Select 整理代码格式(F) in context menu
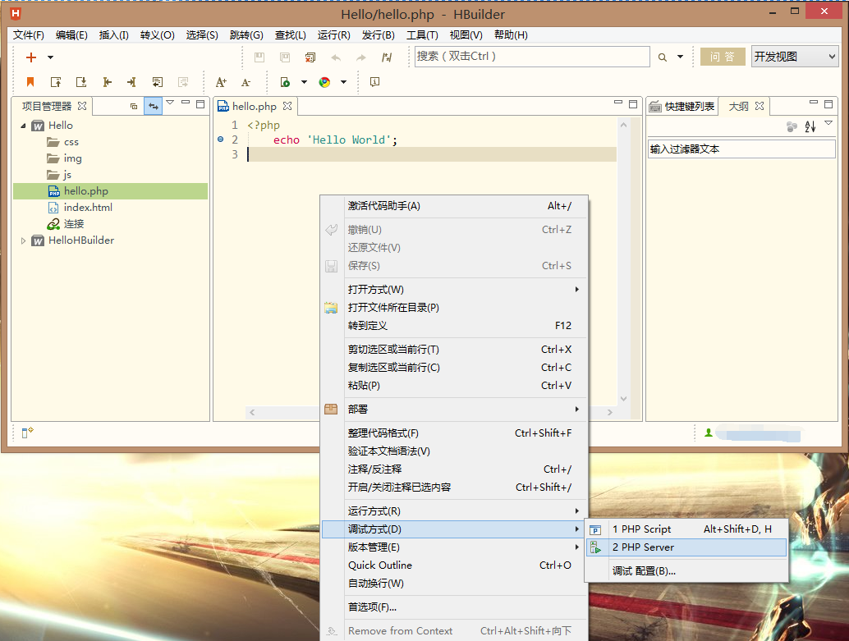Screen dimensions: 849x641 click(454, 433)
